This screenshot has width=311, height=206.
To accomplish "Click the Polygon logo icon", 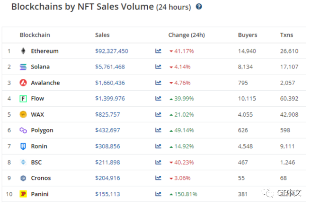I will click(23, 130).
